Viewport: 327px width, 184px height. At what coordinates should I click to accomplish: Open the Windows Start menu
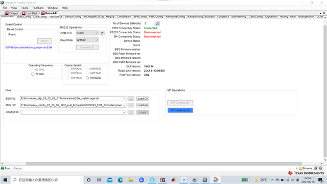click(5, 180)
